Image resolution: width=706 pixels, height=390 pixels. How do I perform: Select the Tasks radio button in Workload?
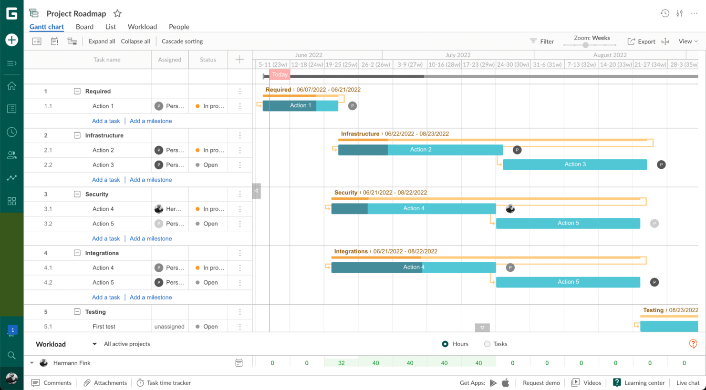pos(487,344)
